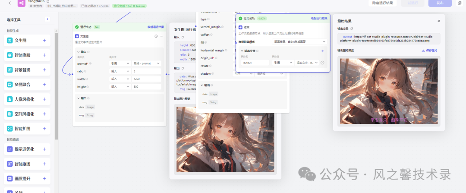
Task: Click the 14s run-time badge
Action: 96,27
